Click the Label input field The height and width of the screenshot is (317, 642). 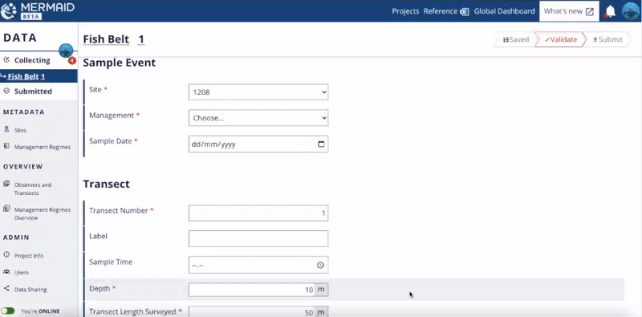pyautogui.click(x=258, y=239)
